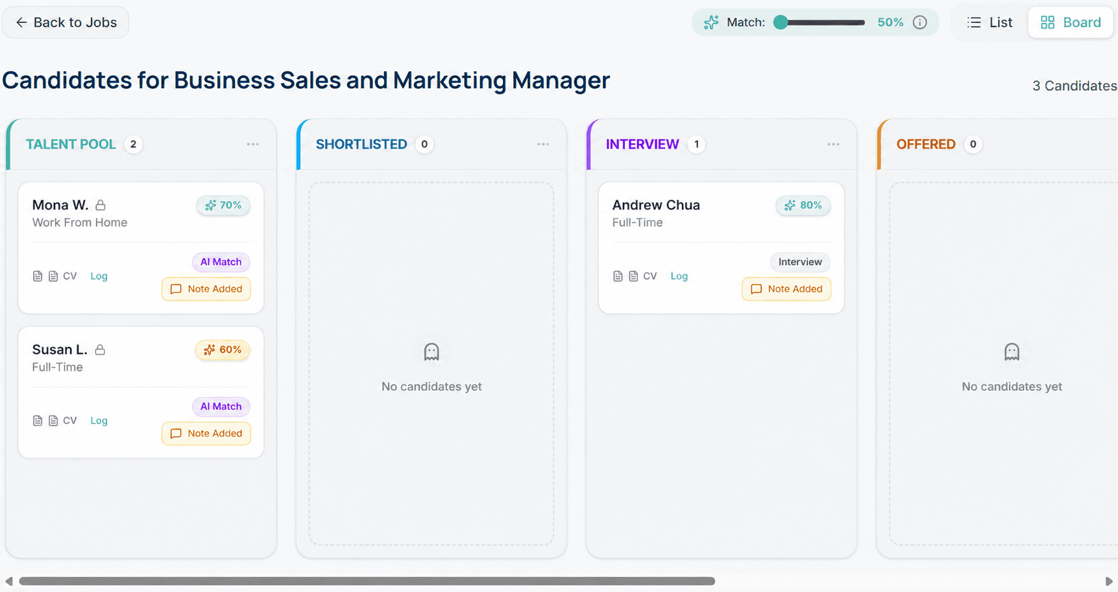Click Full-Time under Susan L.
1118x592 pixels.
(57, 367)
